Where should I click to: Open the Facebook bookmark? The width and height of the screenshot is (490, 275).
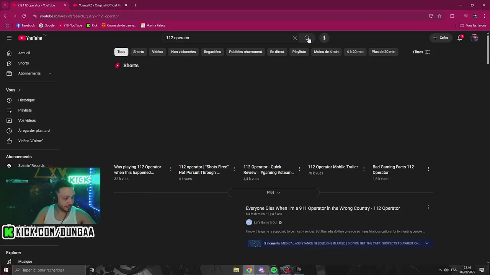tap(26, 26)
